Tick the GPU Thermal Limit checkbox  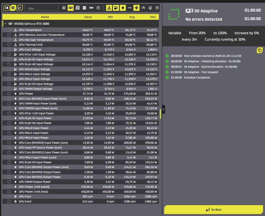pos(9,45)
